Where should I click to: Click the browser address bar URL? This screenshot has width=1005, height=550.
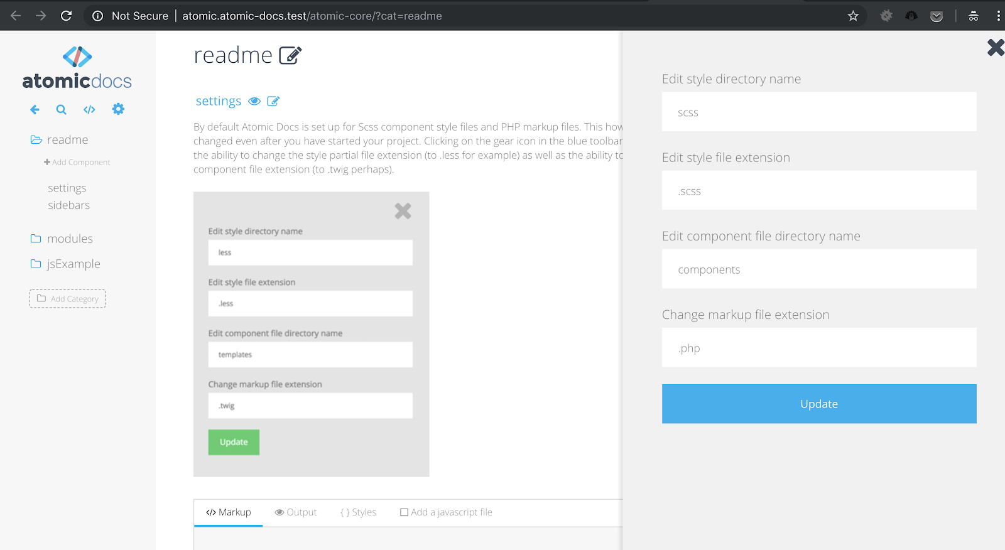click(x=312, y=16)
